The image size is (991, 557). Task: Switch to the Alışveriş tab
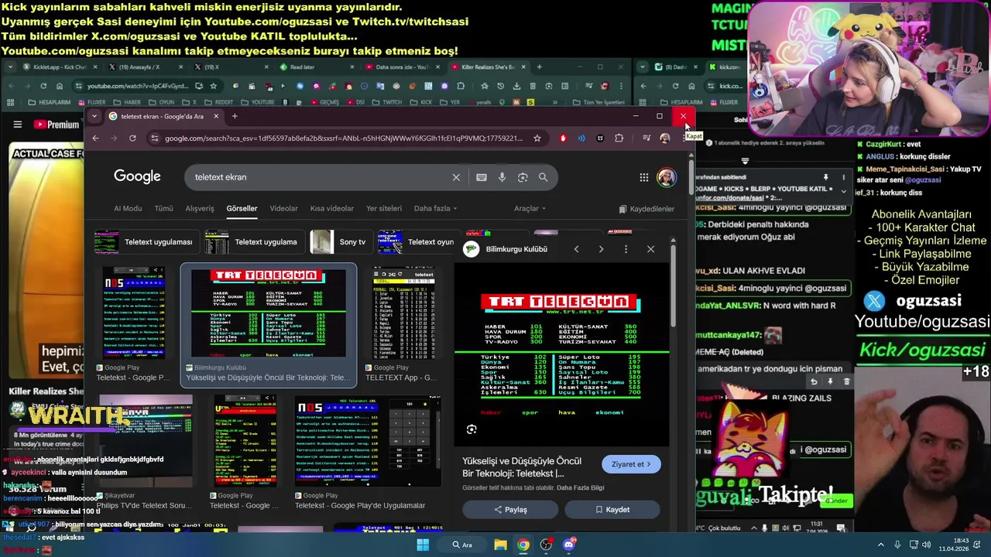[x=200, y=208]
